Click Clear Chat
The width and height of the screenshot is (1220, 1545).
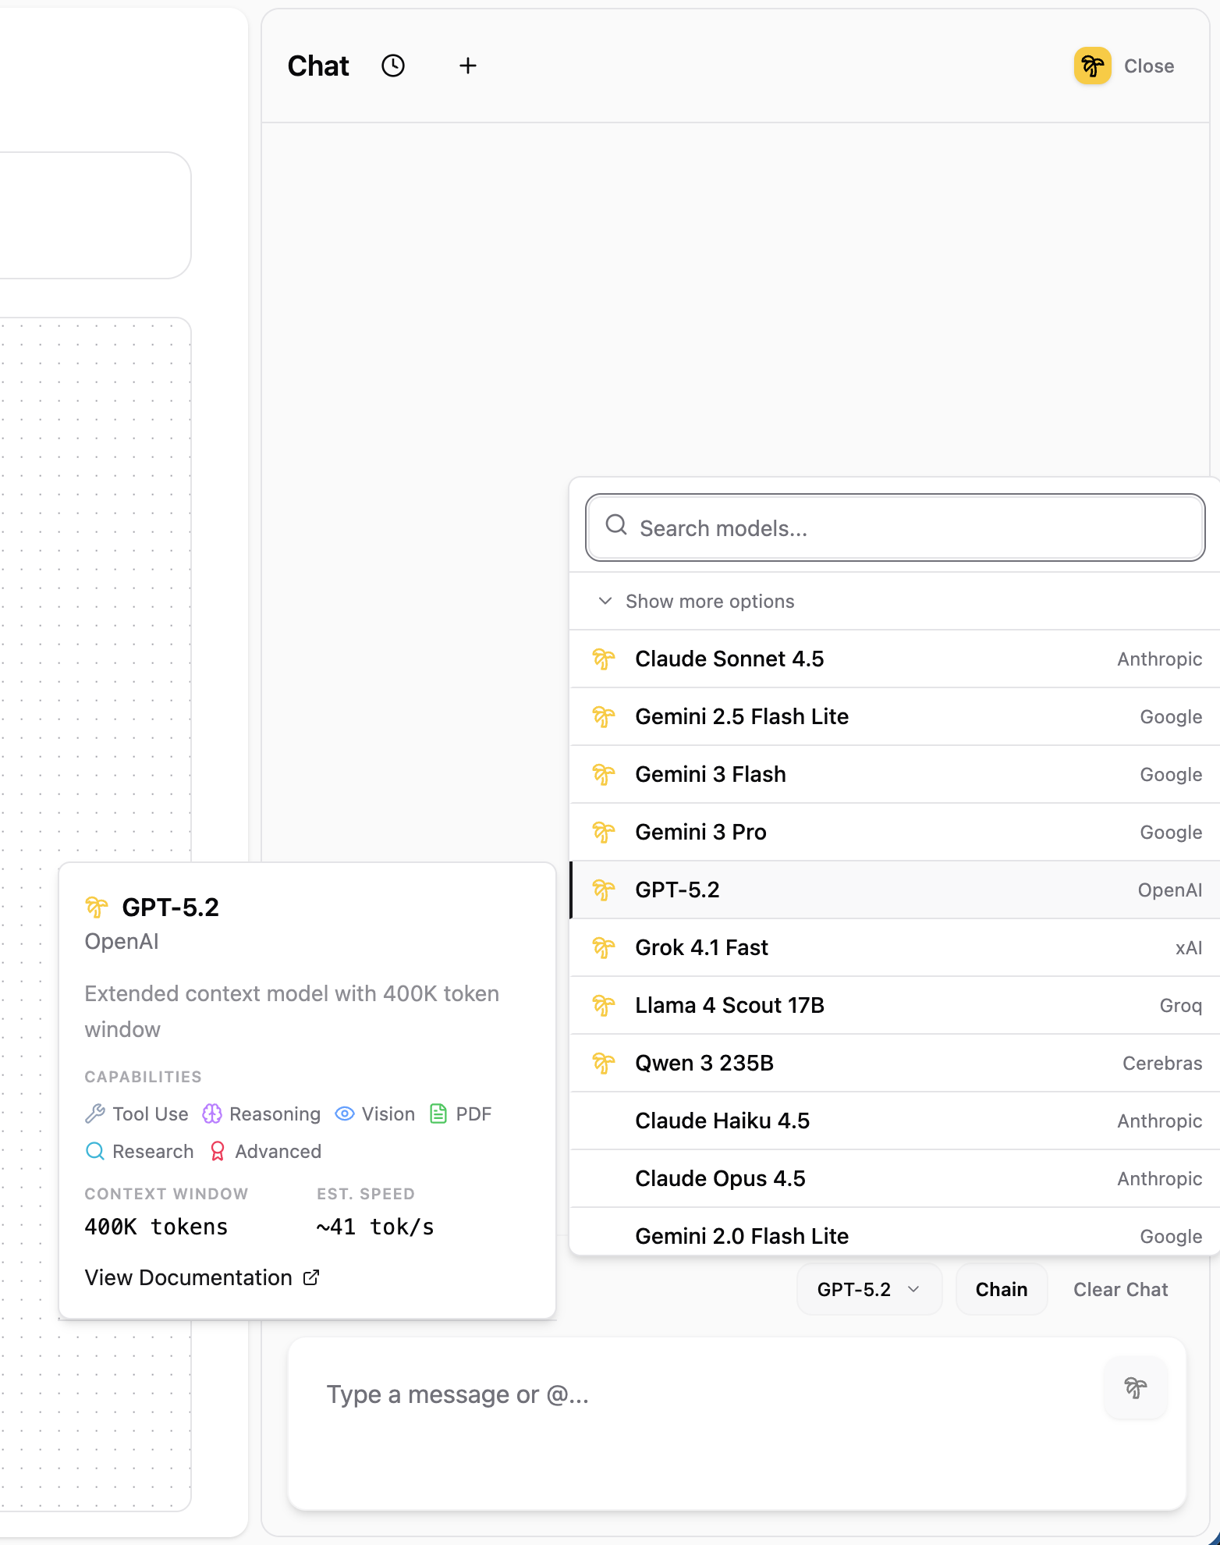1120,1290
